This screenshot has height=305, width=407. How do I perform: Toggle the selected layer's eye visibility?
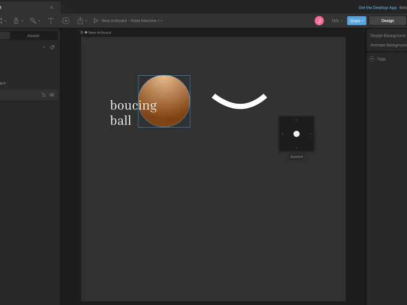coord(52,95)
